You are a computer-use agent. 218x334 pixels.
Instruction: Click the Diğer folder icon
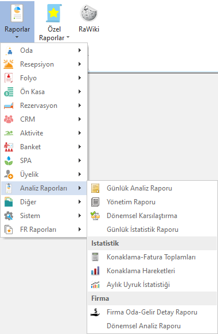coord(9,202)
